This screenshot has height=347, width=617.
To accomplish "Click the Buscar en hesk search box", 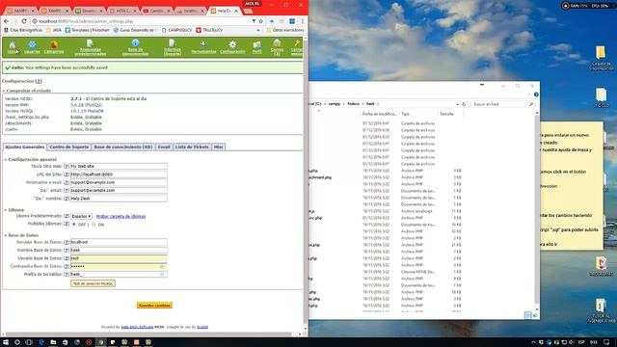I will click(502, 104).
